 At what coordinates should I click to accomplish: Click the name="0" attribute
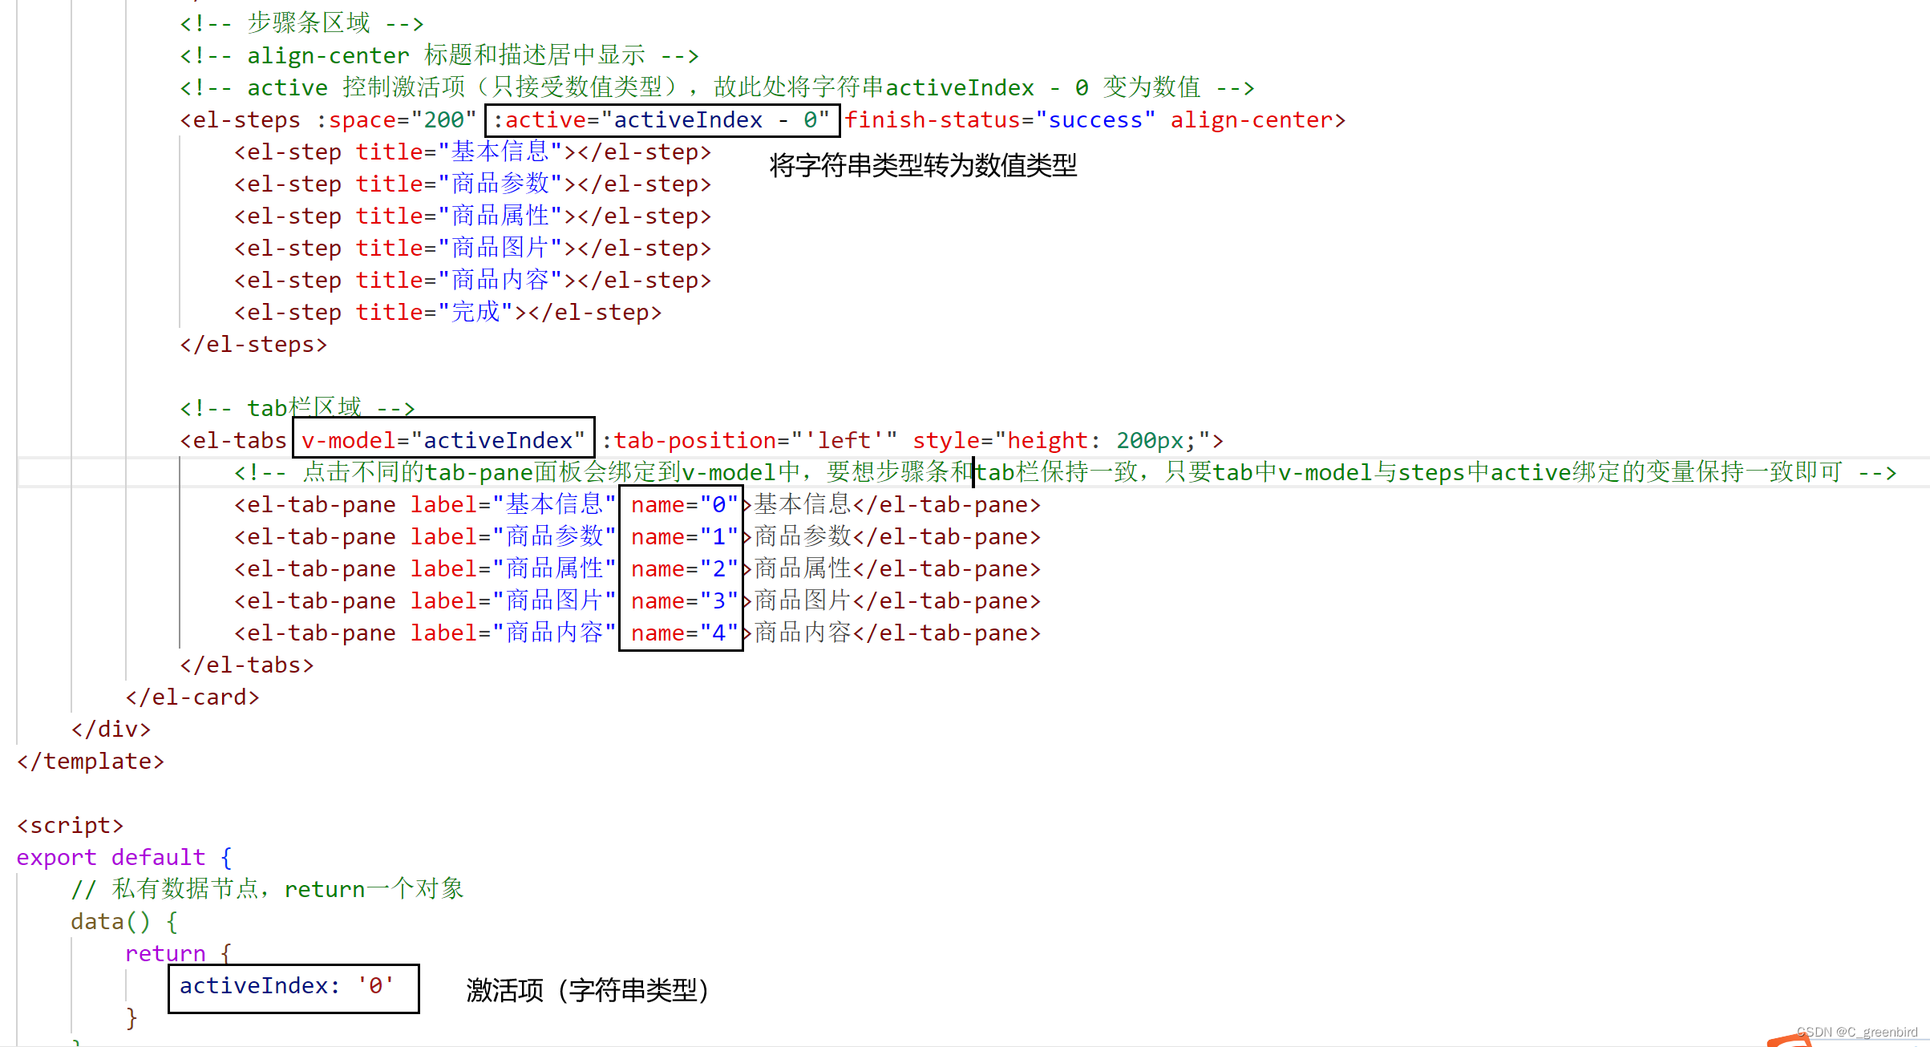tap(684, 504)
